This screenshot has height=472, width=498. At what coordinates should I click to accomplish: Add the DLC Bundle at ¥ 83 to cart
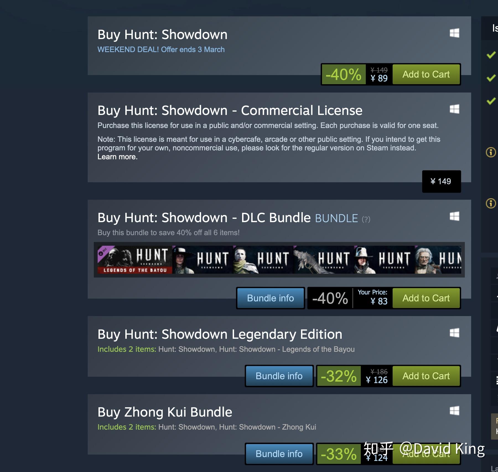[426, 298]
